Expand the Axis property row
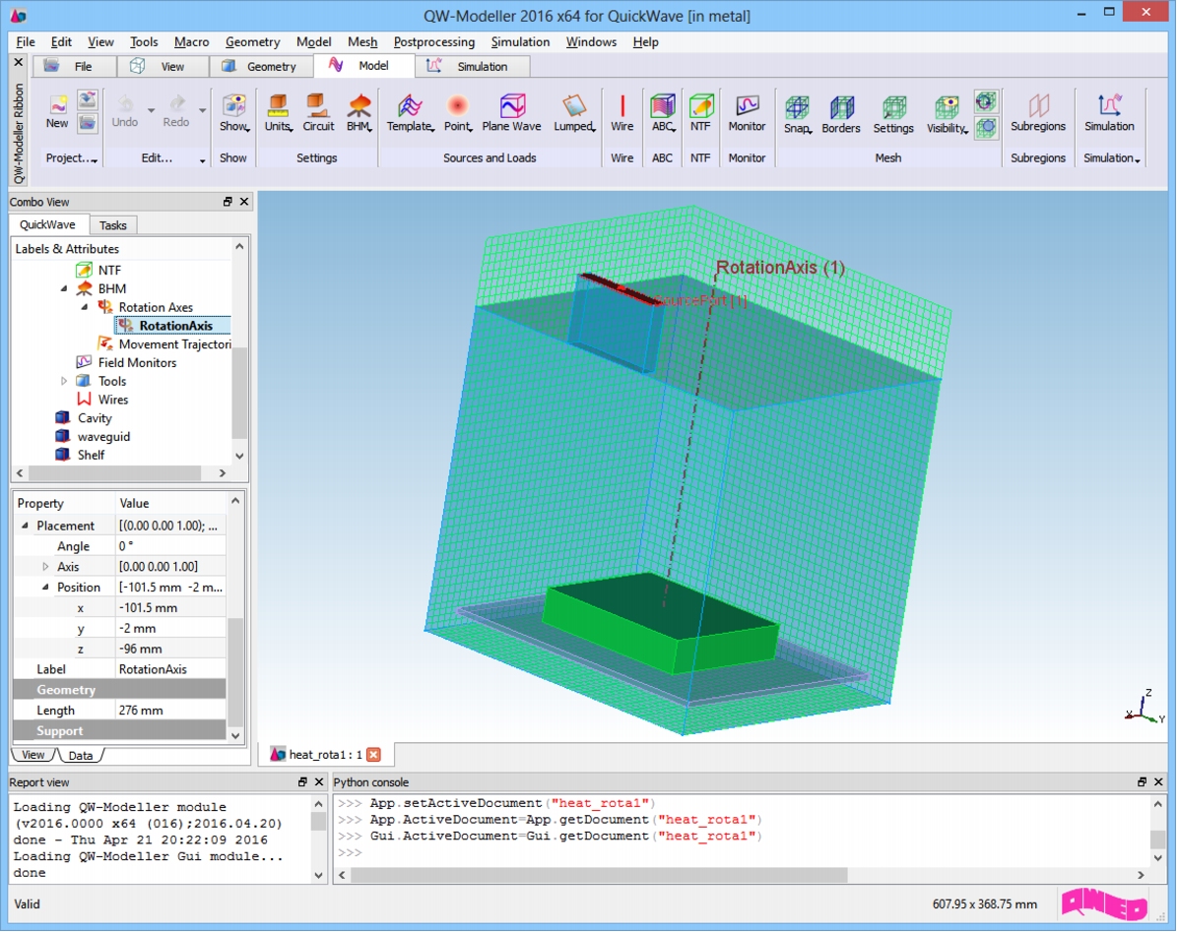Viewport: 1178px width, 933px height. point(45,567)
